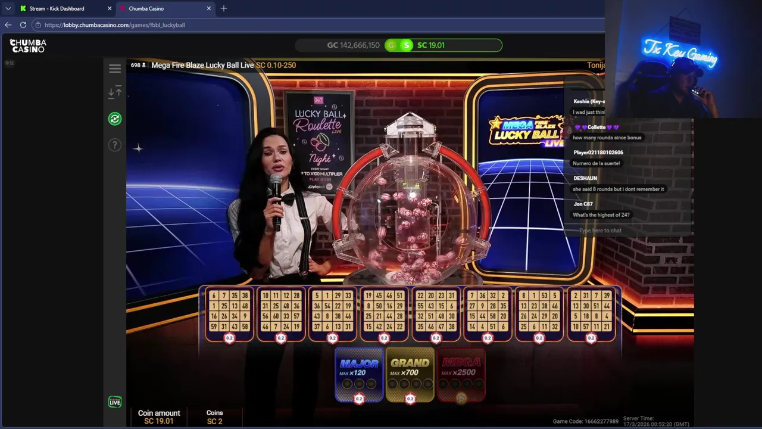Click 0.2 chip under card starting 22

(x=436, y=338)
